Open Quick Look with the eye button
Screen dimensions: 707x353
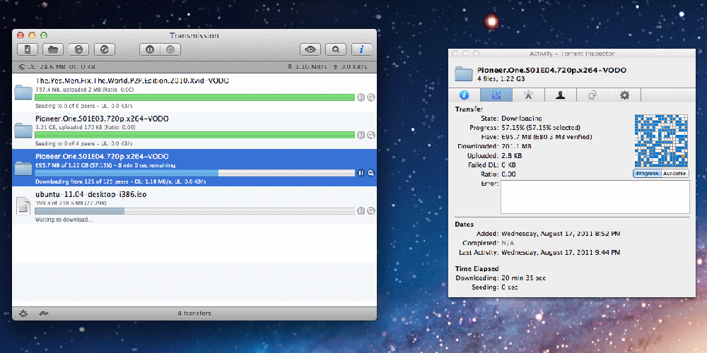pyautogui.click(x=310, y=49)
